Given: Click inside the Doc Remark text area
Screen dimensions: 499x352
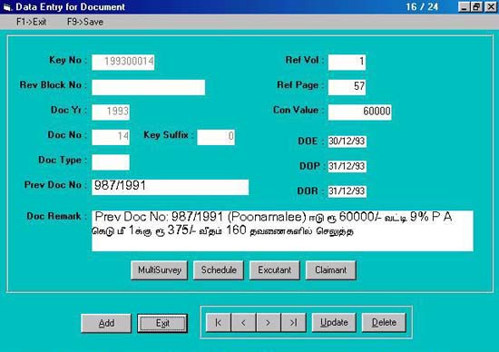Looking at the screenshot, I should tap(282, 230).
